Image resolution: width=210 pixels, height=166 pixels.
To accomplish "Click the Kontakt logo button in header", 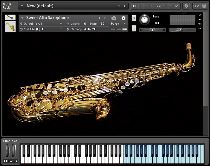I will (x=186, y=6).
